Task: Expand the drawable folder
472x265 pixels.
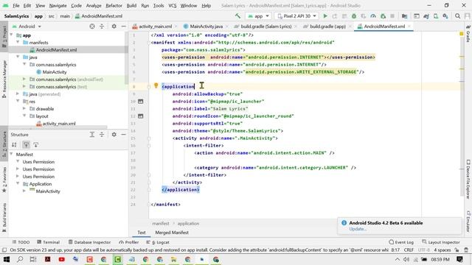Action: pos(24,109)
